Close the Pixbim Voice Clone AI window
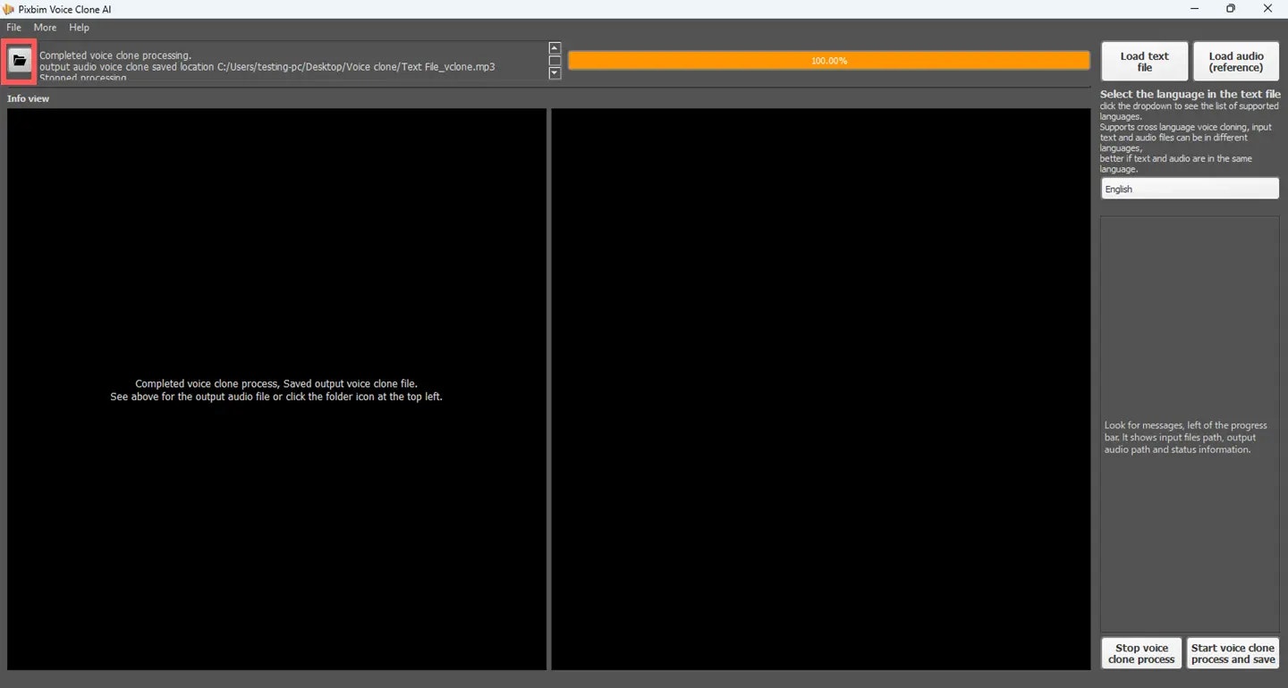This screenshot has width=1288, height=688. (1267, 9)
